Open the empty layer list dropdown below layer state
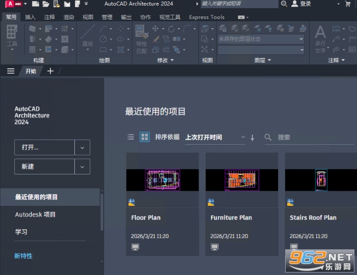Image resolution: width=357 pixels, height=275 pixels. 261,50
